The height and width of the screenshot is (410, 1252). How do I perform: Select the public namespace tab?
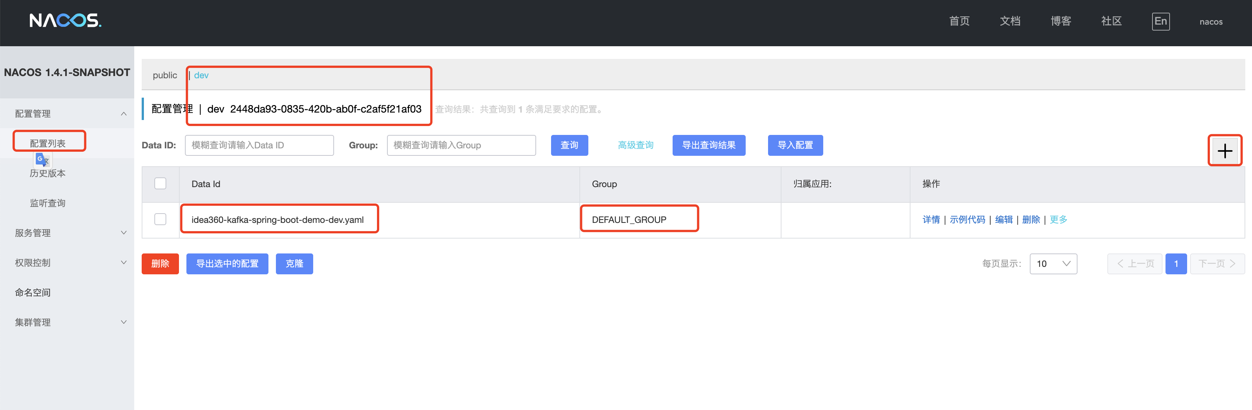[x=165, y=75]
